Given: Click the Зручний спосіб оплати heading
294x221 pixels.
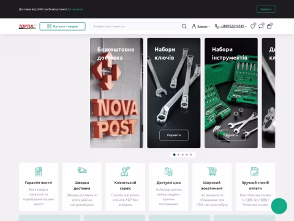Looking at the screenshot, I should click(255, 185).
